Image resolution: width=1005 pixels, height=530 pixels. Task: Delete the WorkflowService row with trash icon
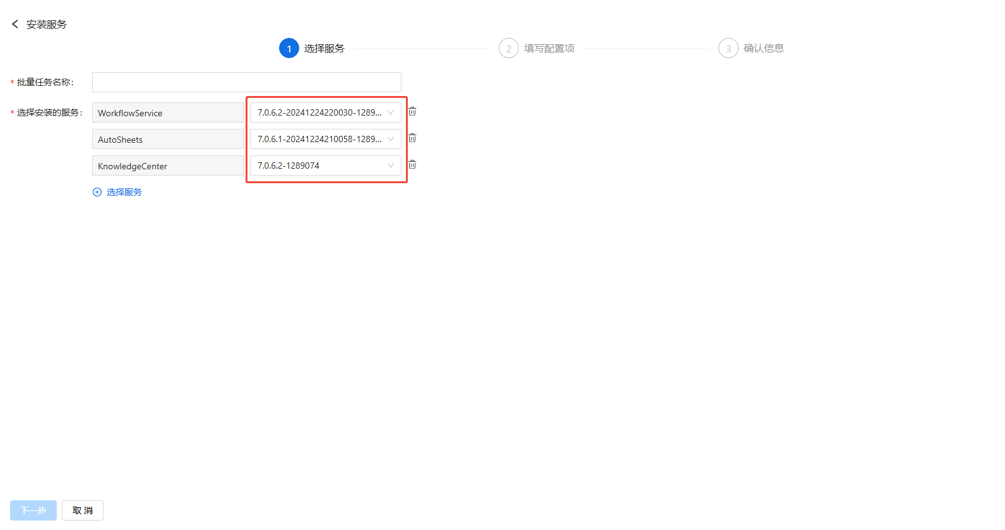(412, 112)
